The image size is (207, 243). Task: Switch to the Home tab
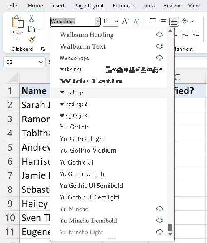[36, 6]
